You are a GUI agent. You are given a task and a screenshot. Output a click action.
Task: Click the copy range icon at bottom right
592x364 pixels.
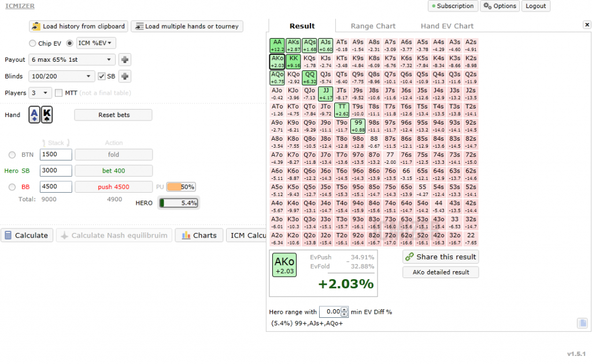point(582,323)
